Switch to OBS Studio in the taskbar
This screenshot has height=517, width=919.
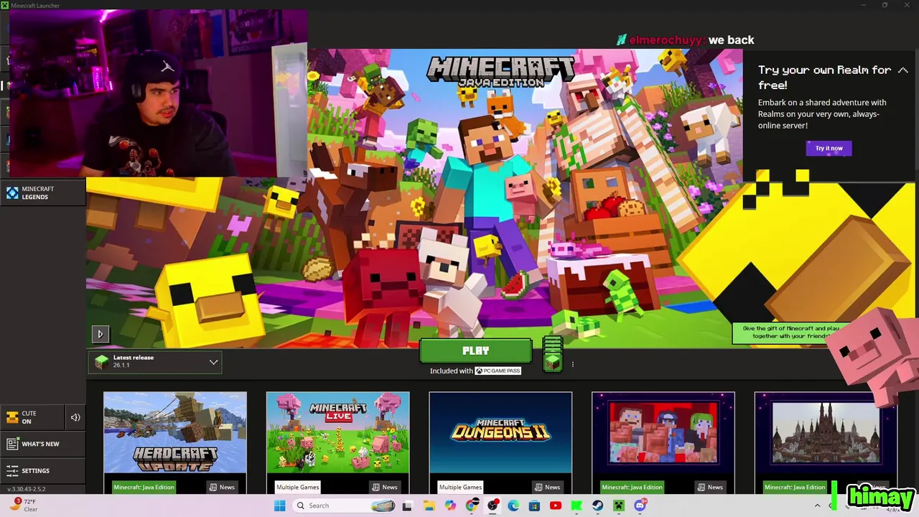click(x=493, y=506)
